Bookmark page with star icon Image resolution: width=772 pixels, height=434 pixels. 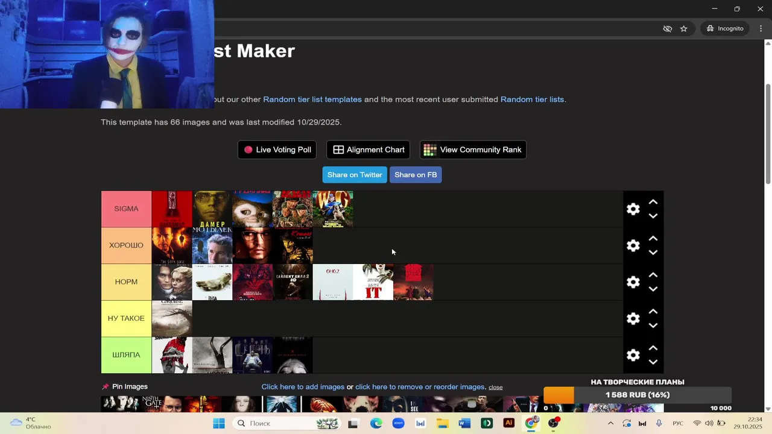683,28
